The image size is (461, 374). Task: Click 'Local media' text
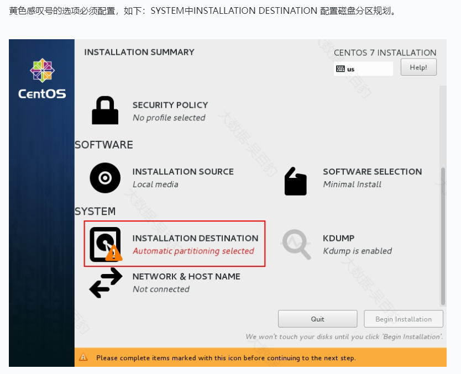pos(155,184)
